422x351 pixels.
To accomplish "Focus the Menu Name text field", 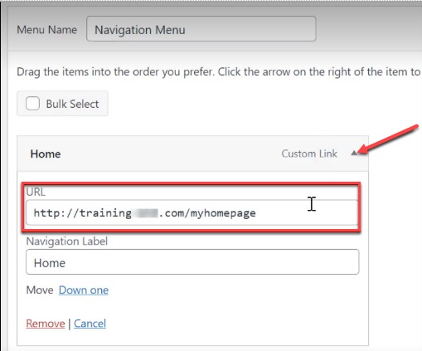I will coord(201,29).
